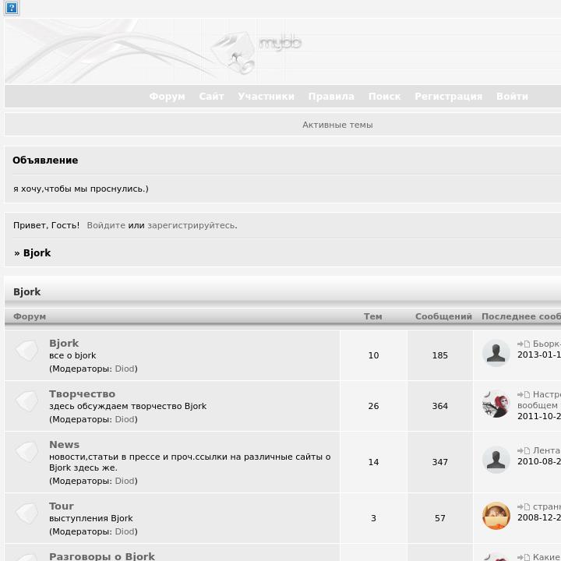The width and height of the screenshot is (561, 561).
Task: Click the Объявление heading
Action: tap(45, 161)
